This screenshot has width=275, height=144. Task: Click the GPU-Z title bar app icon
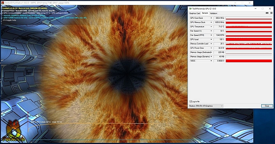coord(190,9)
